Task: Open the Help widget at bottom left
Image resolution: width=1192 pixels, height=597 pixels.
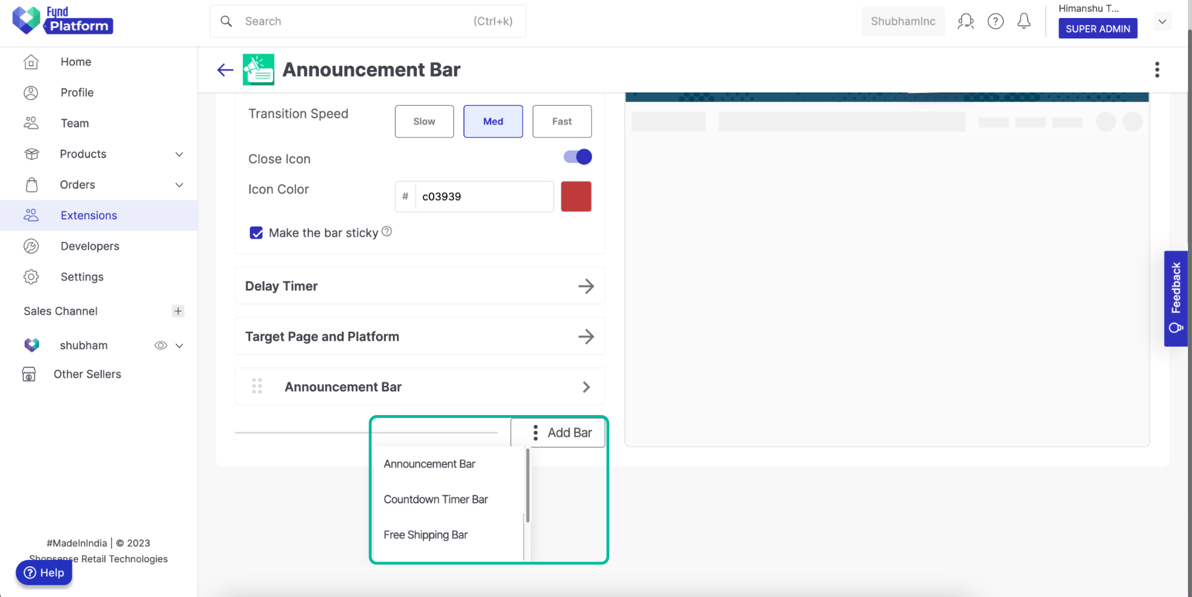Action: (x=44, y=572)
